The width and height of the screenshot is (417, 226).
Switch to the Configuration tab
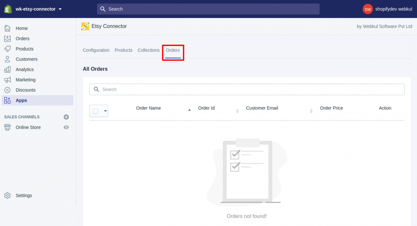click(96, 50)
